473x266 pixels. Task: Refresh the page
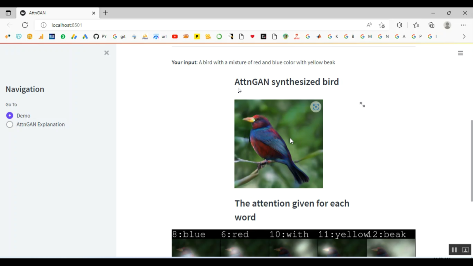[25, 25]
